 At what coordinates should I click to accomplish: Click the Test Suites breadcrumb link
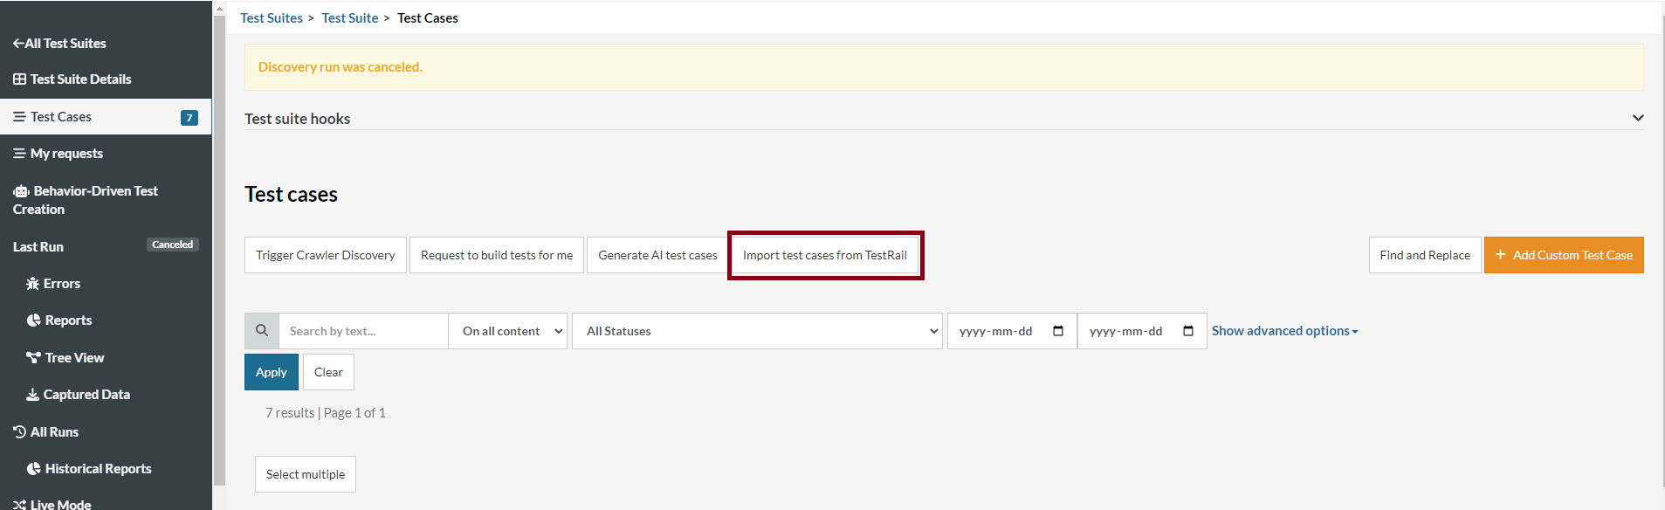coord(272,18)
